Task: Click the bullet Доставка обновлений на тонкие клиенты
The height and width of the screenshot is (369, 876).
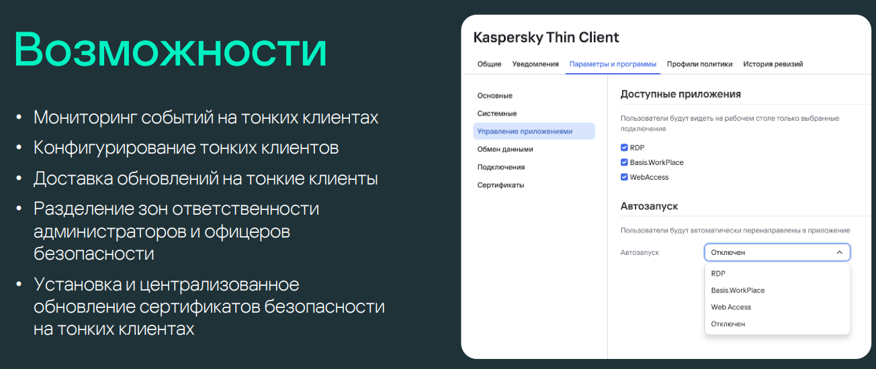Action: pyautogui.click(x=206, y=178)
